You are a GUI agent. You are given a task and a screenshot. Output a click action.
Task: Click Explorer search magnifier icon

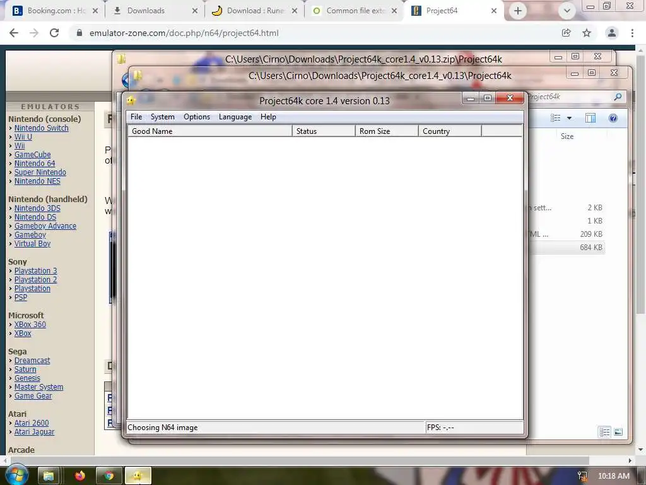[x=618, y=97]
